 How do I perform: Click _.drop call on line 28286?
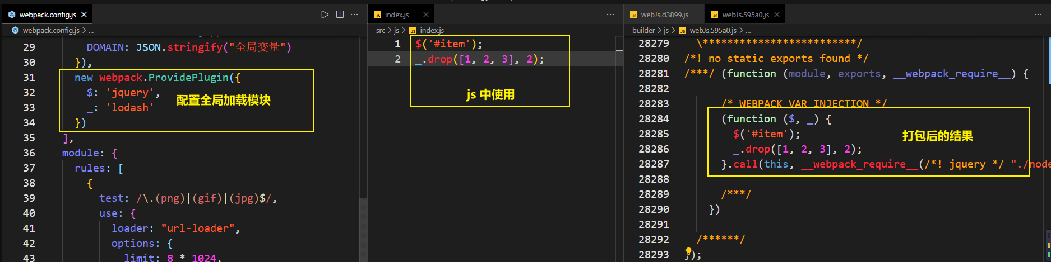[x=794, y=149]
